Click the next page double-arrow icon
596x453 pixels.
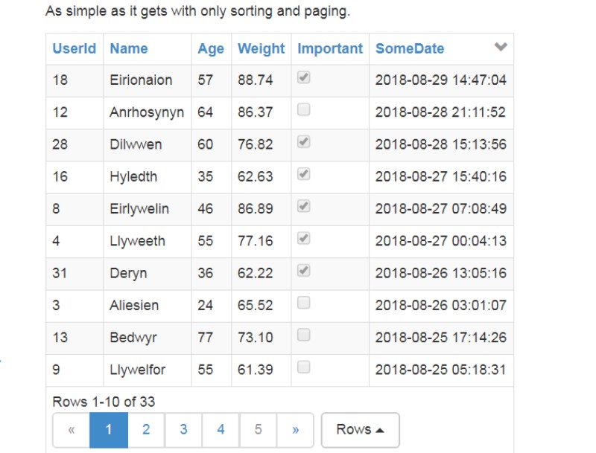tap(295, 429)
